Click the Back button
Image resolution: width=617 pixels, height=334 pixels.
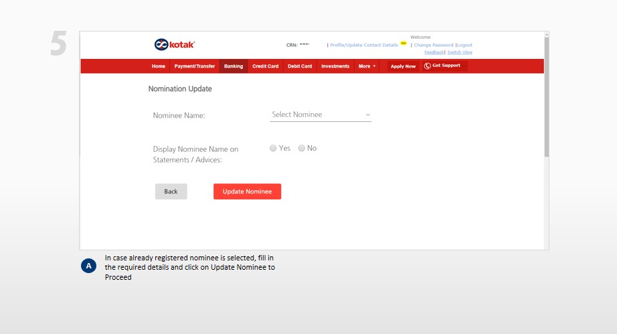[171, 191]
